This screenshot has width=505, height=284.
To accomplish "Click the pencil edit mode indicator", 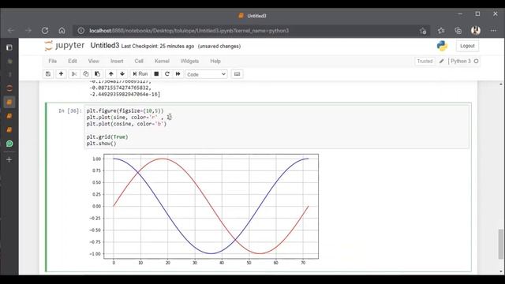I will 442,62.
